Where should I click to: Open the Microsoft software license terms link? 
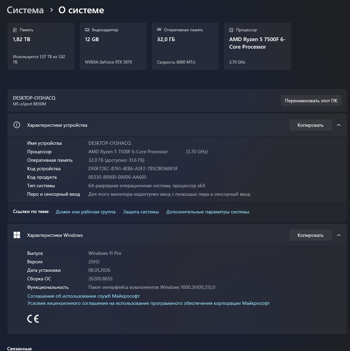click(149, 303)
